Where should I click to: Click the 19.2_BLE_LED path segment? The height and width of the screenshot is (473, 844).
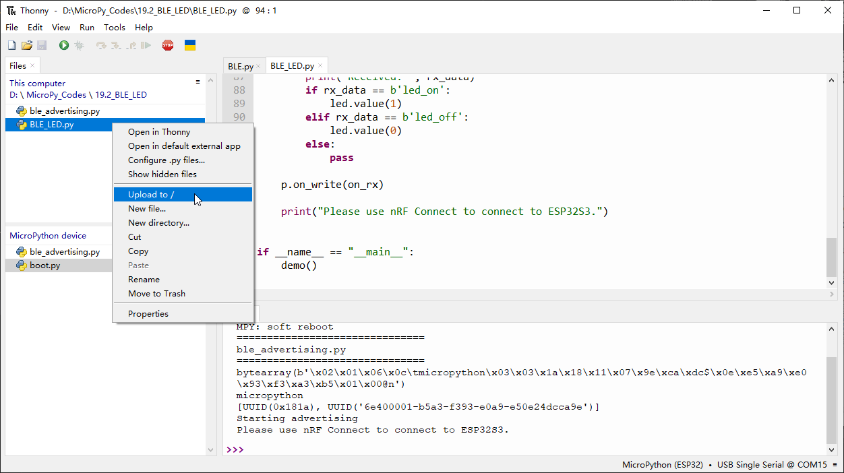121,95
